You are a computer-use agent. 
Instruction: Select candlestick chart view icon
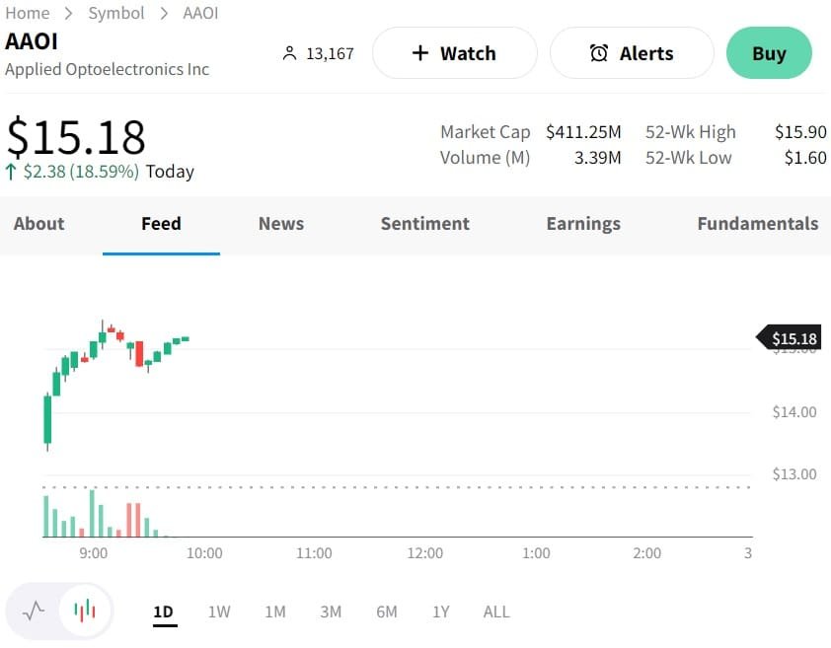[x=86, y=611]
